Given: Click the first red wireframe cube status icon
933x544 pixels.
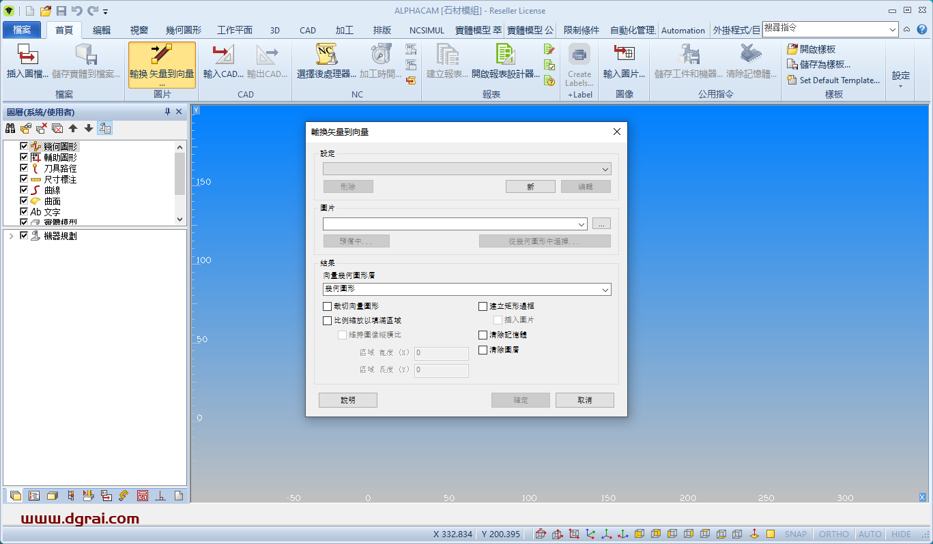Looking at the screenshot, I should click(541, 534).
